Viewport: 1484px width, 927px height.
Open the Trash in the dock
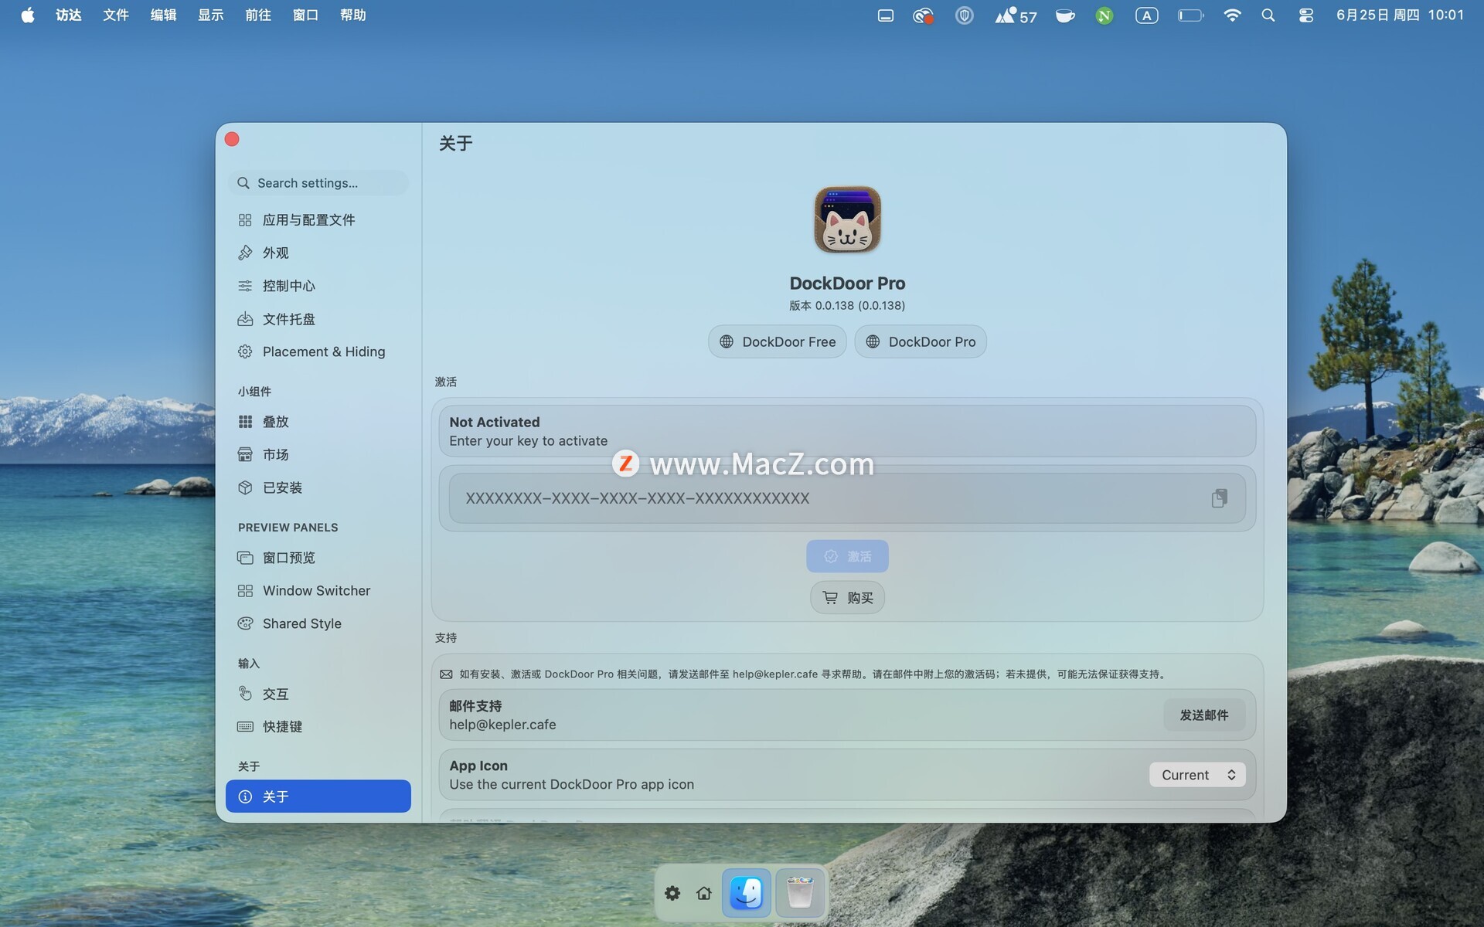[x=799, y=893]
